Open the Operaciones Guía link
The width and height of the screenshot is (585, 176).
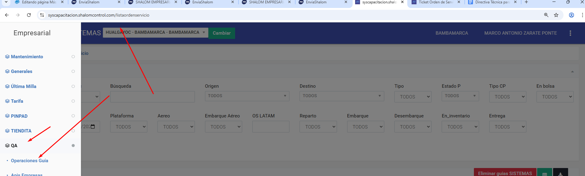coord(29,161)
